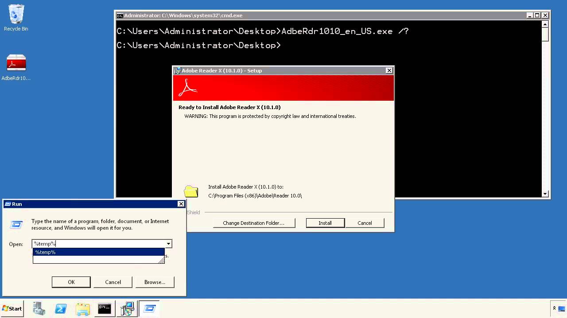Expand the Open combo box dropdown arrow
Image resolution: width=567 pixels, height=318 pixels.
[168, 244]
